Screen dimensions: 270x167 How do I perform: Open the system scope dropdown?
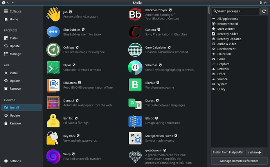point(255,152)
